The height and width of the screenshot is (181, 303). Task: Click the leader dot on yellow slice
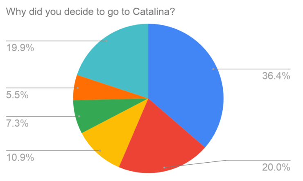(100, 150)
